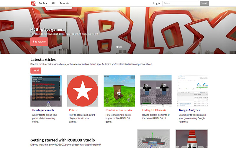236x148 pixels.
Task: Click the See All articles button
Action: 36,71
